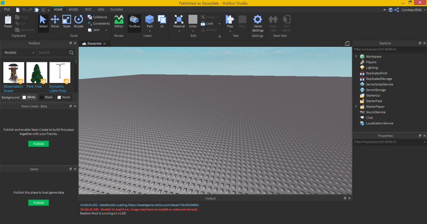Toggle Constraints option
Viewport: 427px width, 224px height.
click(99, 23)
